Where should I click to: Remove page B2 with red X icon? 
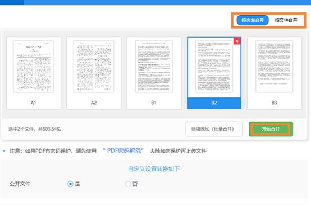pos(237,41)
